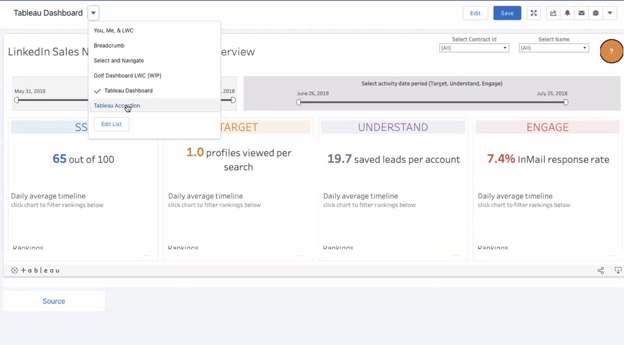Click the UNDERSTAND section header

click(393, 127)
